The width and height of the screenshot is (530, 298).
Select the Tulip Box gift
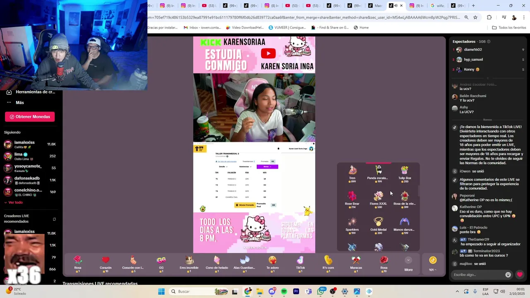405,174
